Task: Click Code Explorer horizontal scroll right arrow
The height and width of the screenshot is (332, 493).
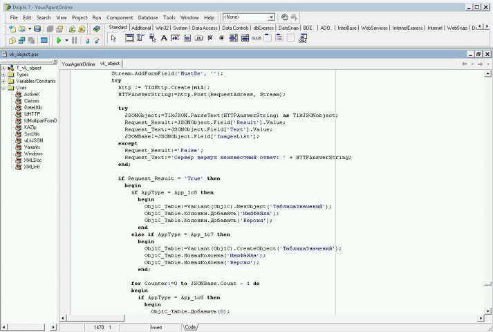Action: (x=53, y=327)
